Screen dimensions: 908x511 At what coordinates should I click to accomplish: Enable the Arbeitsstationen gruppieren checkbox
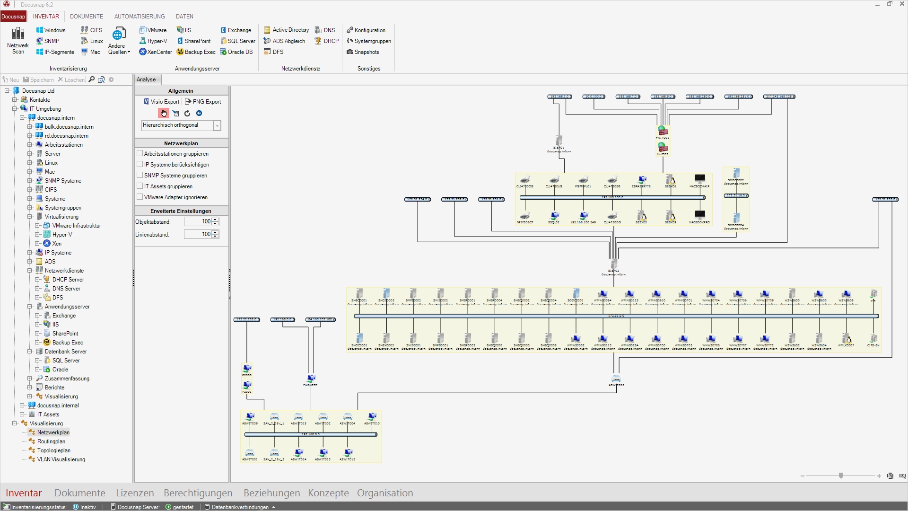(x=140, y=153)
